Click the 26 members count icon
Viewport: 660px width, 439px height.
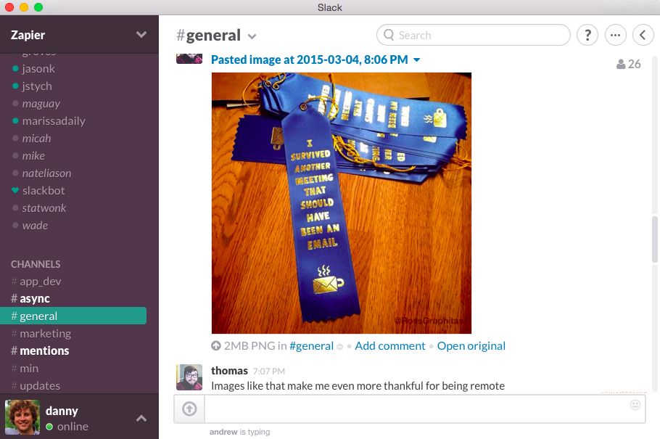point(628,64)
